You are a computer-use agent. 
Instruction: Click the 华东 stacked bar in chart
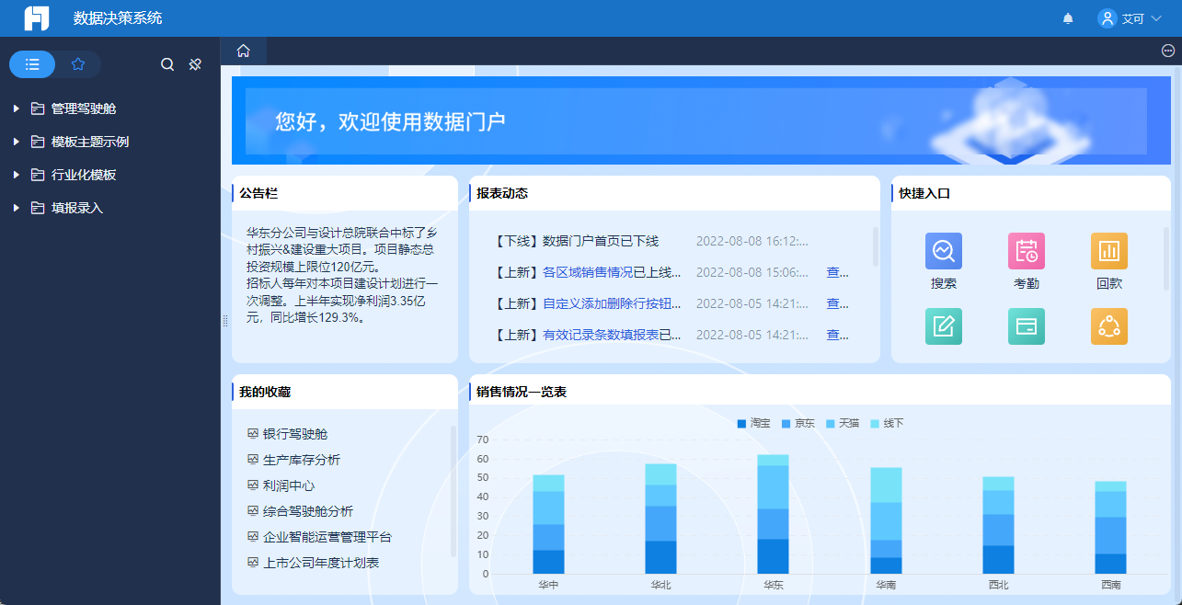tap(773, 514)
